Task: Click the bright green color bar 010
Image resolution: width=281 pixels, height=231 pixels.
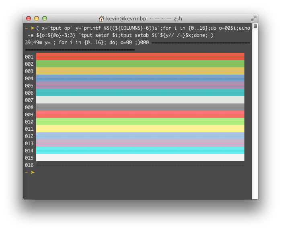Action: (x=140, y=122)
